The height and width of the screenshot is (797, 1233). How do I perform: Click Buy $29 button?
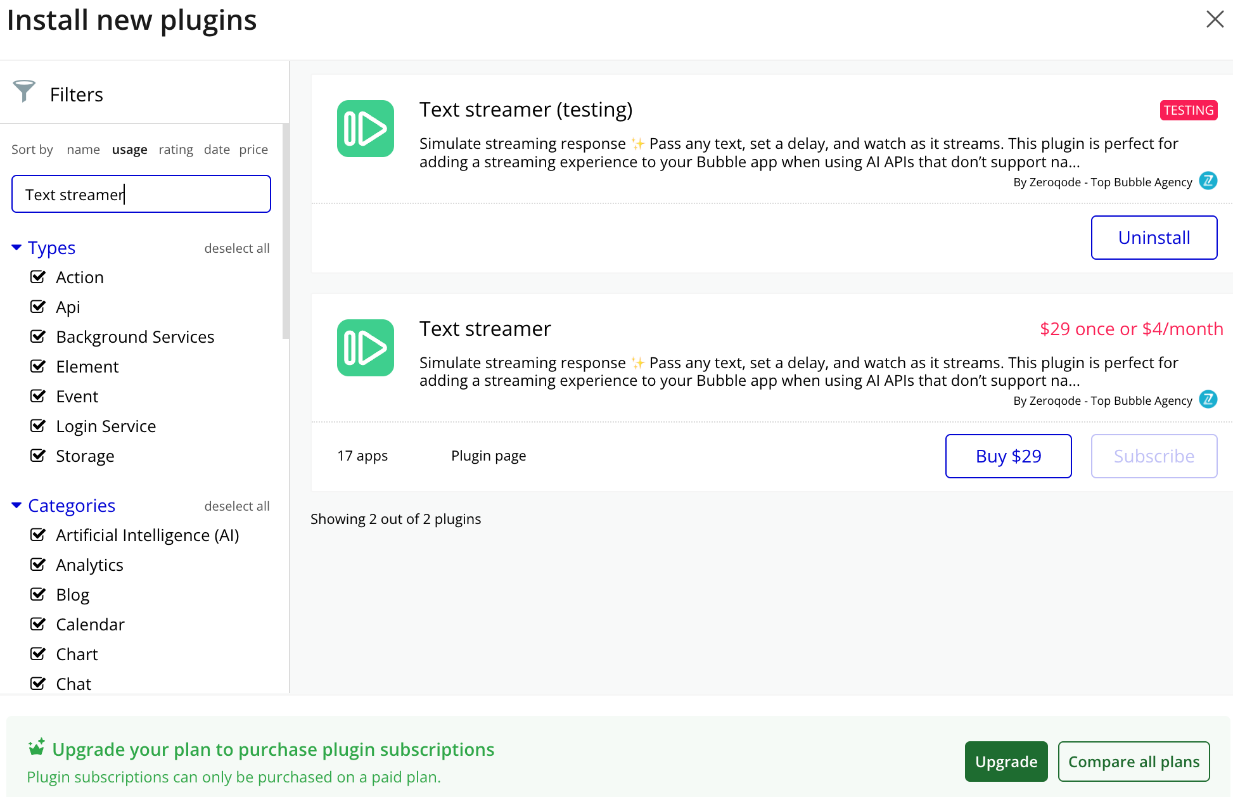1008,456
